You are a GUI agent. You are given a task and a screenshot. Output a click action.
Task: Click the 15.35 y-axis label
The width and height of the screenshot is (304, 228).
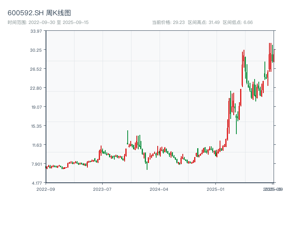point(36,126)
